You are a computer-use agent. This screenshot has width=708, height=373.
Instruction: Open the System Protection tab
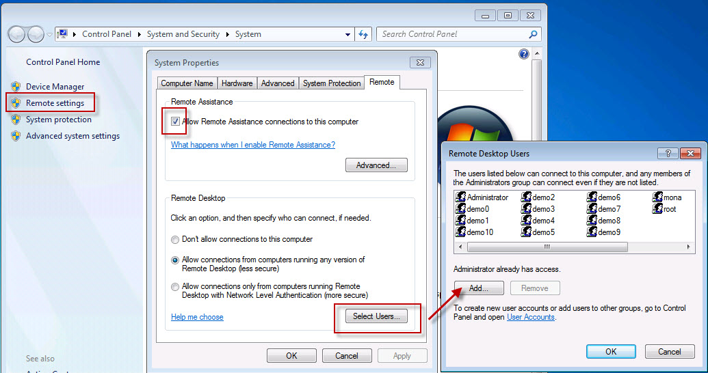click(332, 83)
